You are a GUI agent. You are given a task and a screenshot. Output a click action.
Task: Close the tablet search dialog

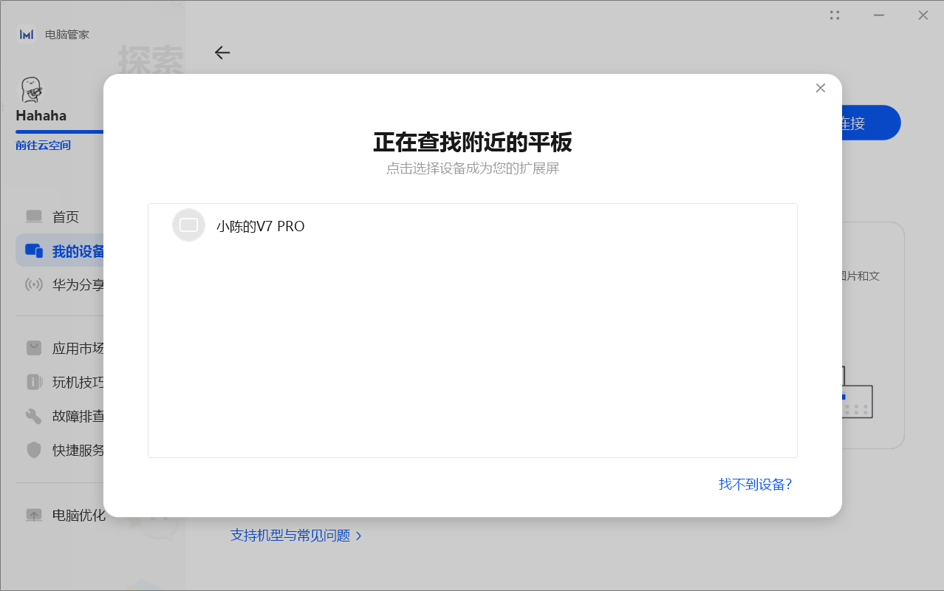pos(820,88)
